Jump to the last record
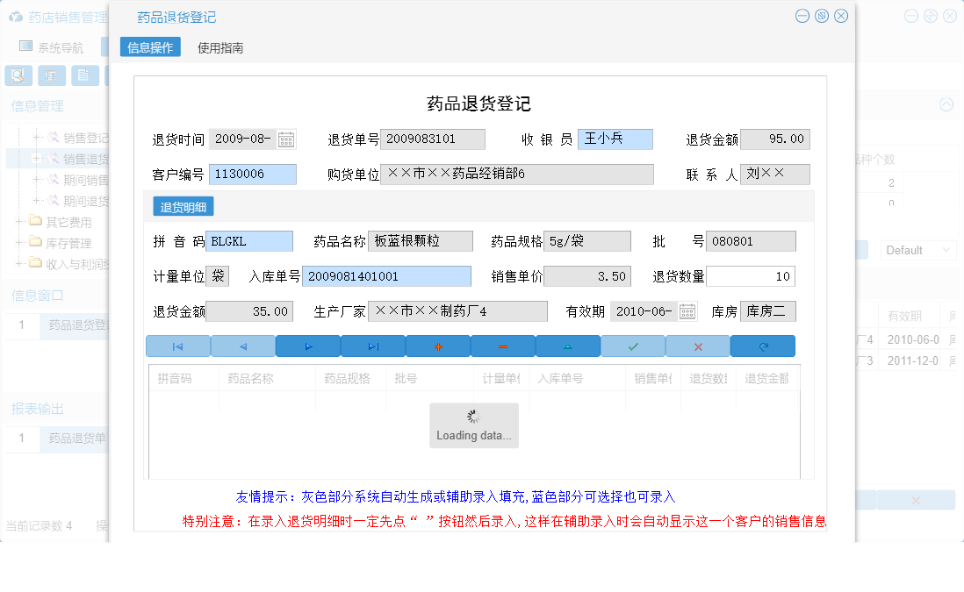 (373, 346)
